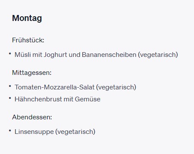
Task: Select the Linsensuppe list item
Action: [x=55, y=132]
